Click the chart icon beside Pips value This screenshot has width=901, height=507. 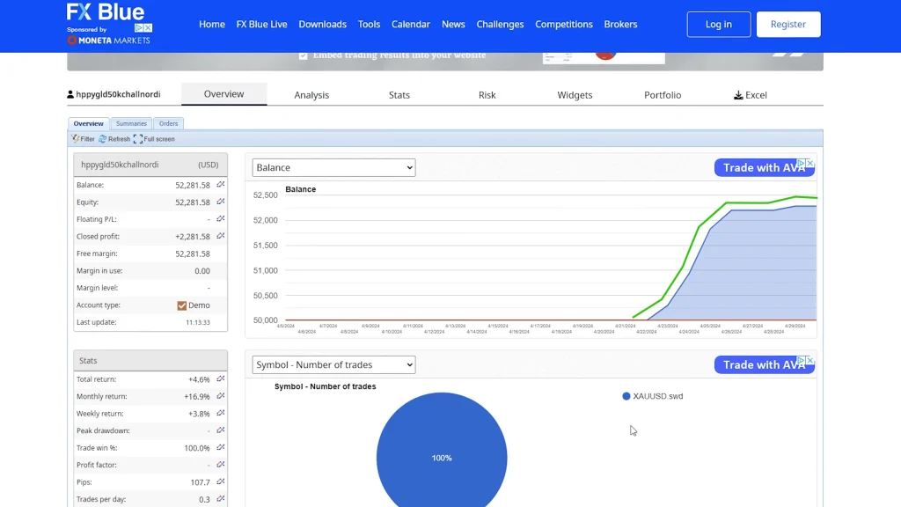pyautogui.click(x=221, y=482)
